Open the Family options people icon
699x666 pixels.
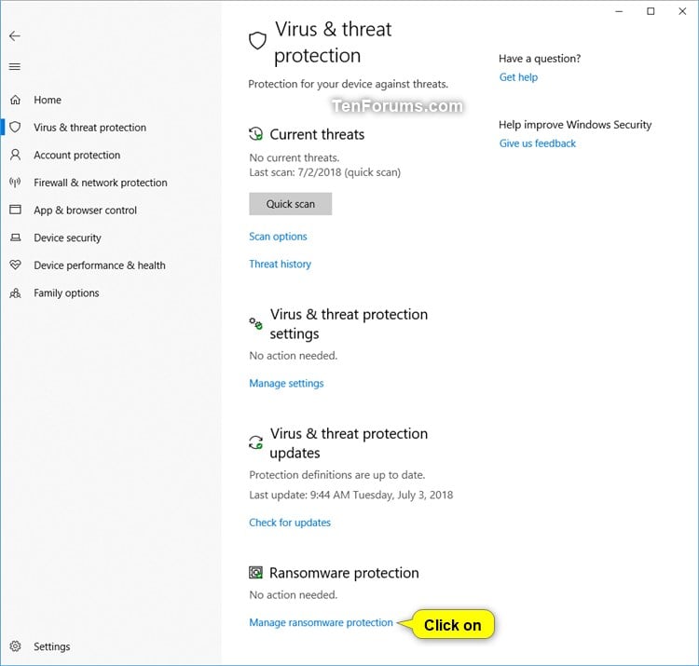pos(15,293)
